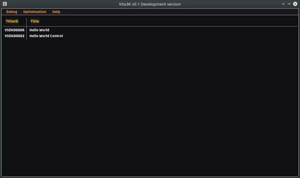The height and width of the screenshot is (178, 300).
Task: Launch the Hello World entry
Action: point(39,30)
